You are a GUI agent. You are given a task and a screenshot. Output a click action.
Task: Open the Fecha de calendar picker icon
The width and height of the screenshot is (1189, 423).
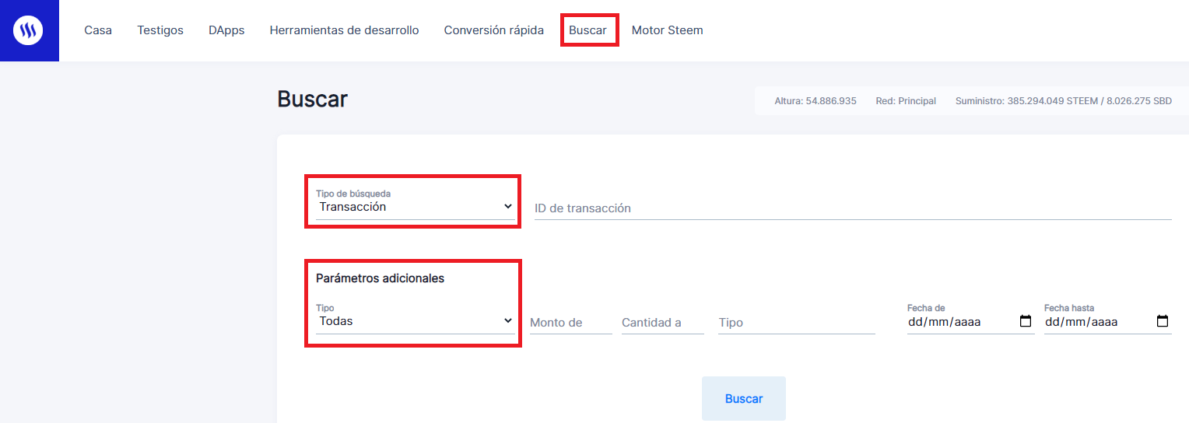(1026, 321)
